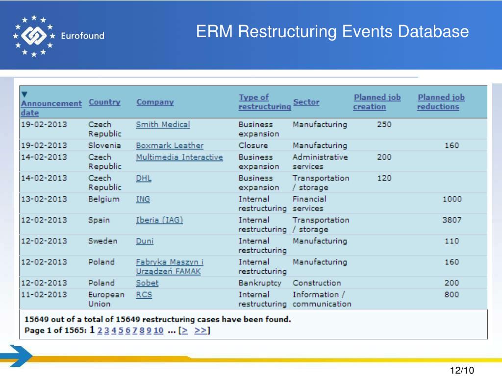Jump to last page with '>>' link

pyautogui.click(x=201, y=330)
